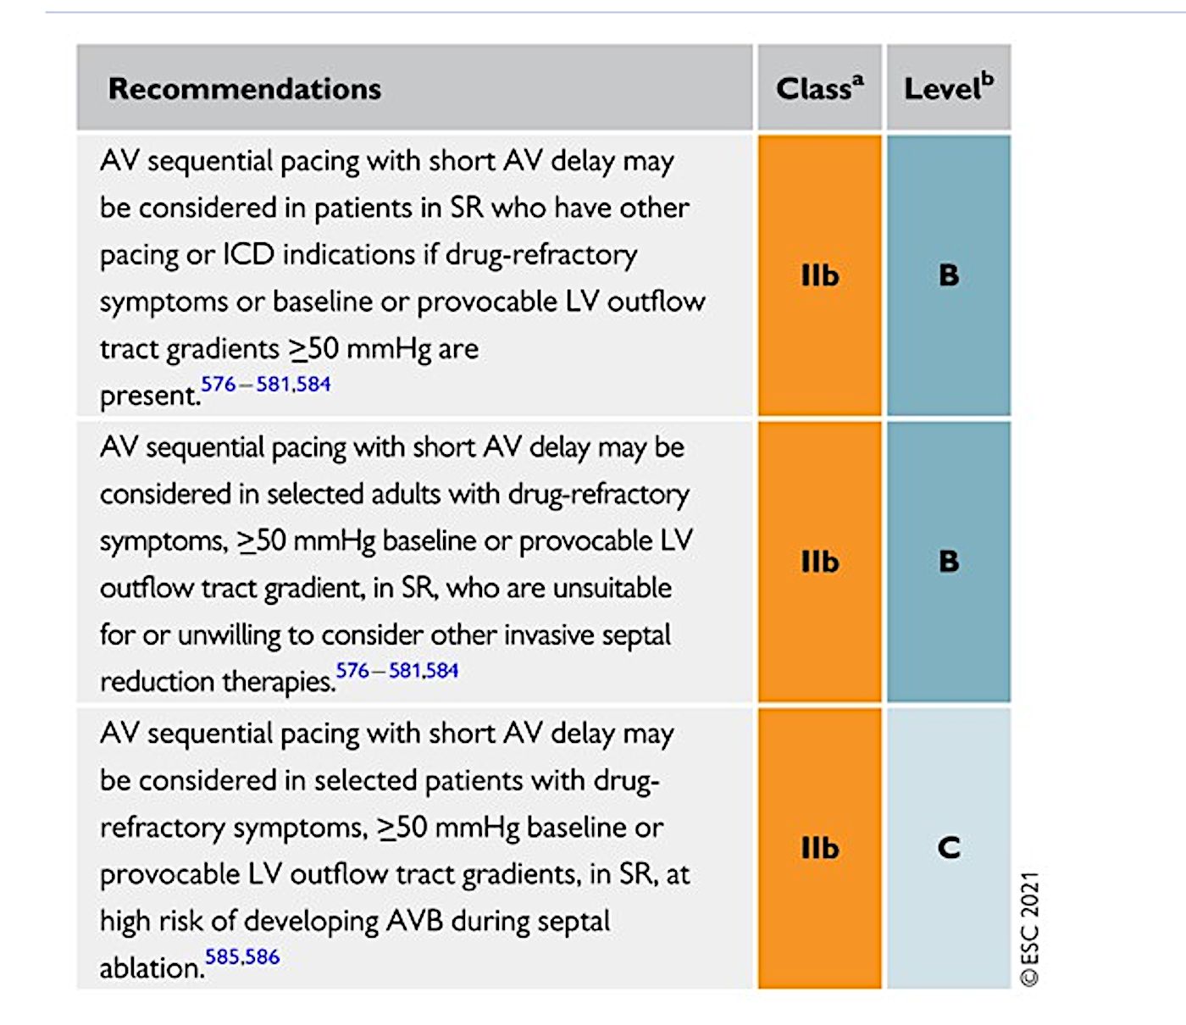Image resolution: width=1186 pixels, height=1025 pixels.
Task: Click Level B cell for the selected adults recommendation
Action: pyautogui.click(x=949, y=562)
